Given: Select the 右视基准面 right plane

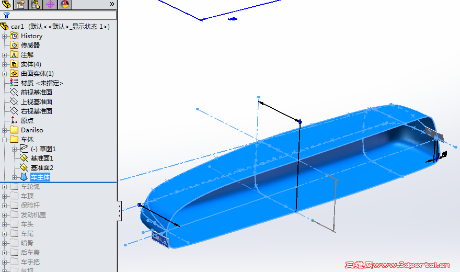Looking at the screenshot, I should 37,111.
